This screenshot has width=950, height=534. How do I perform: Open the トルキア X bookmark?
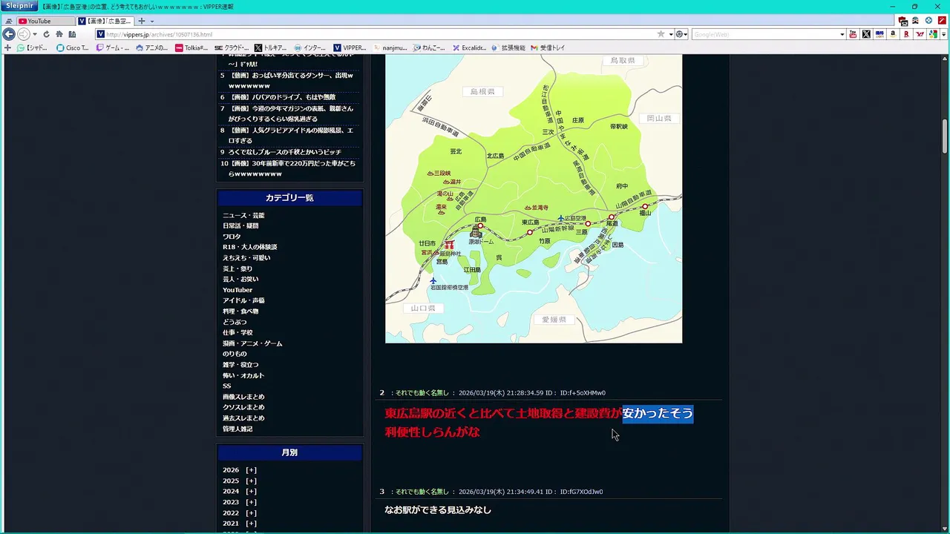269,47
